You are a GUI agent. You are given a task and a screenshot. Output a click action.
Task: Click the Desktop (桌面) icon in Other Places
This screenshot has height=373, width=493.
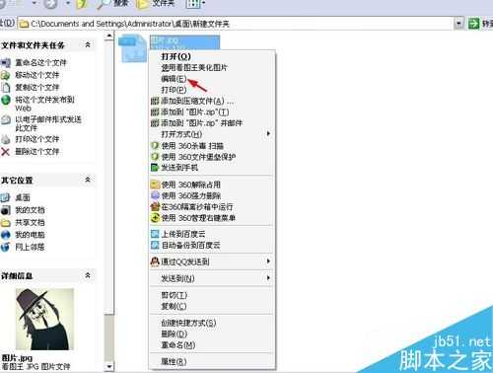[6, 197]
